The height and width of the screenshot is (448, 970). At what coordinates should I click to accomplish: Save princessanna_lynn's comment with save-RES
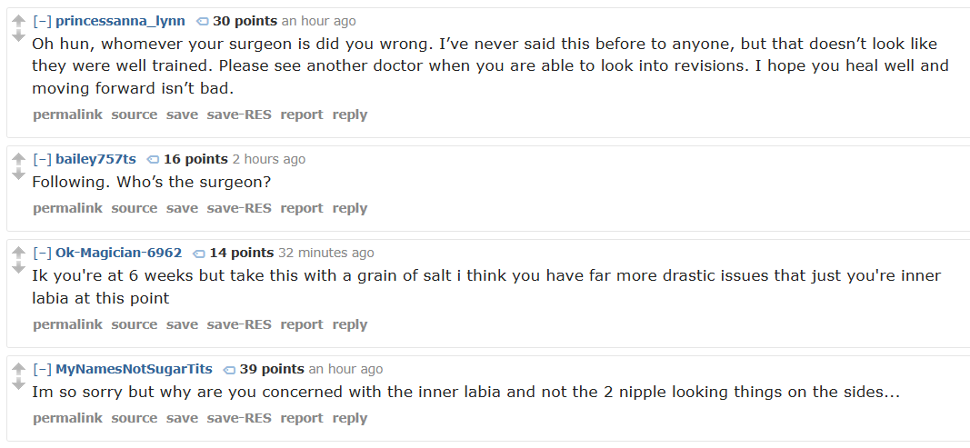coord(239,114)
